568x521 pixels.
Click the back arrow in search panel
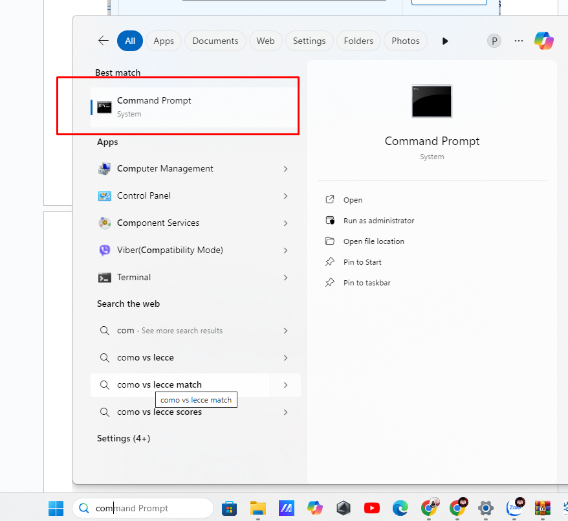[x=104, y=41]
